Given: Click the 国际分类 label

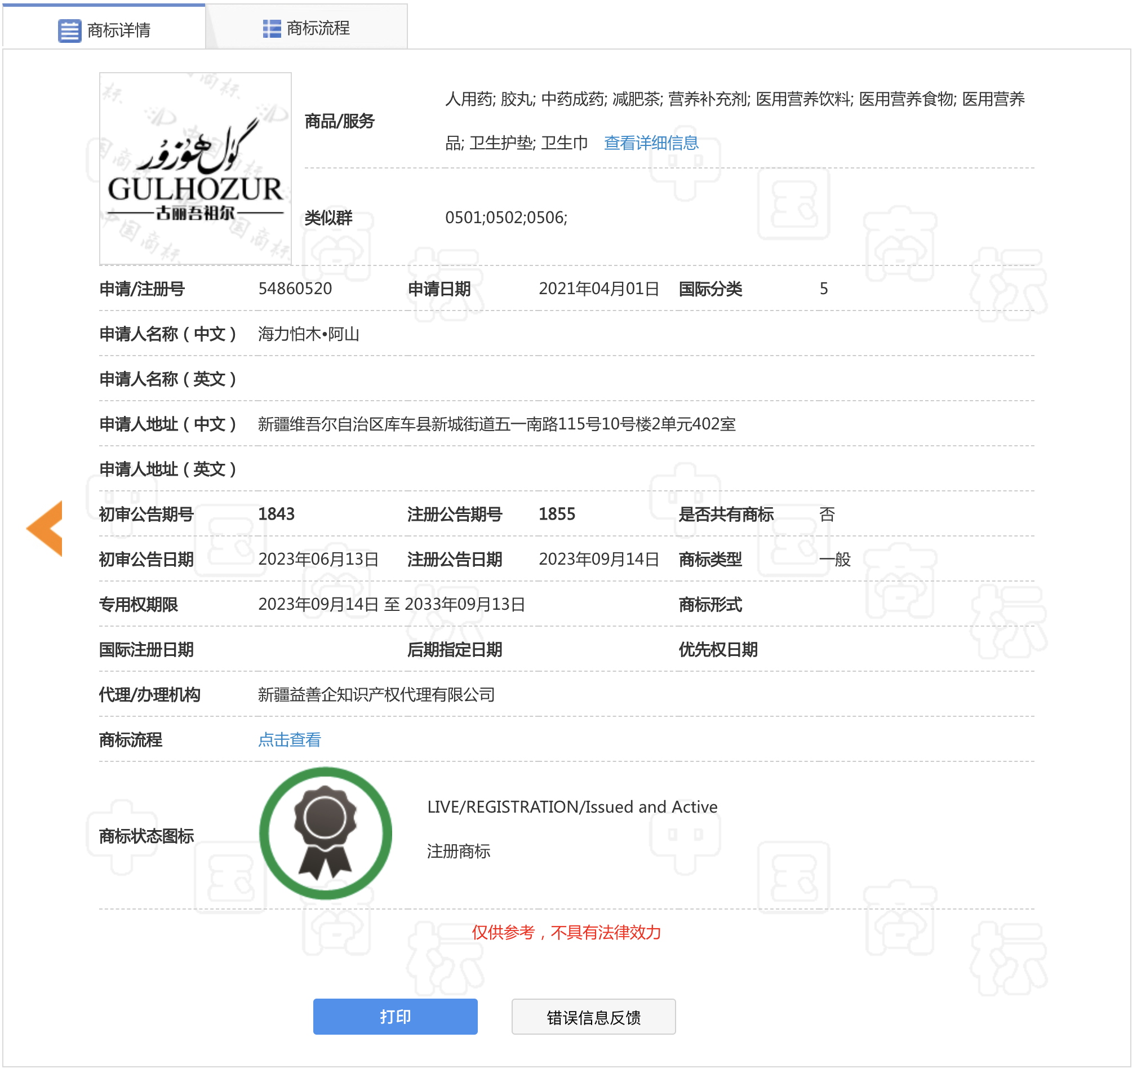Looking at the screenshot, I should [710, 290].
